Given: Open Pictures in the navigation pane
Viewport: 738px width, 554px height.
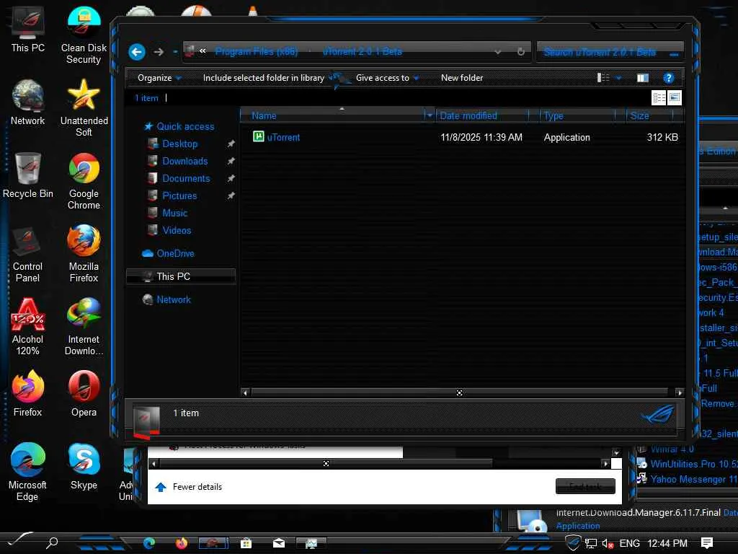Looking at the screenshot, I should (x=172, y=195).
